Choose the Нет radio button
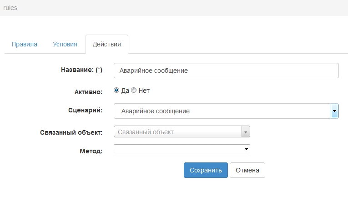The width and height of the screenshot is (348, 197). [134, 91]
